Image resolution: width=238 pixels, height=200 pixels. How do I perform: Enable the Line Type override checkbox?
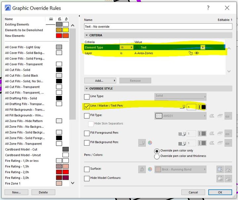87,97
